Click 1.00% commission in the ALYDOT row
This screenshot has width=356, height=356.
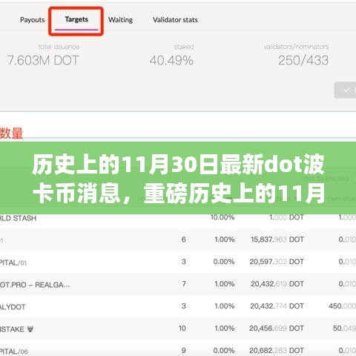(225, 306)
